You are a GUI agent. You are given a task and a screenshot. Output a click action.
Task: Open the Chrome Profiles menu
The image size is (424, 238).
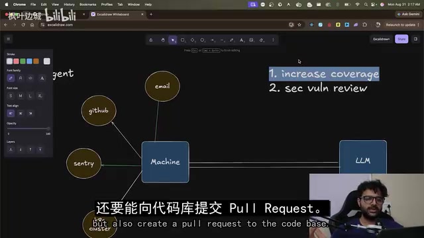coord(107,5)
